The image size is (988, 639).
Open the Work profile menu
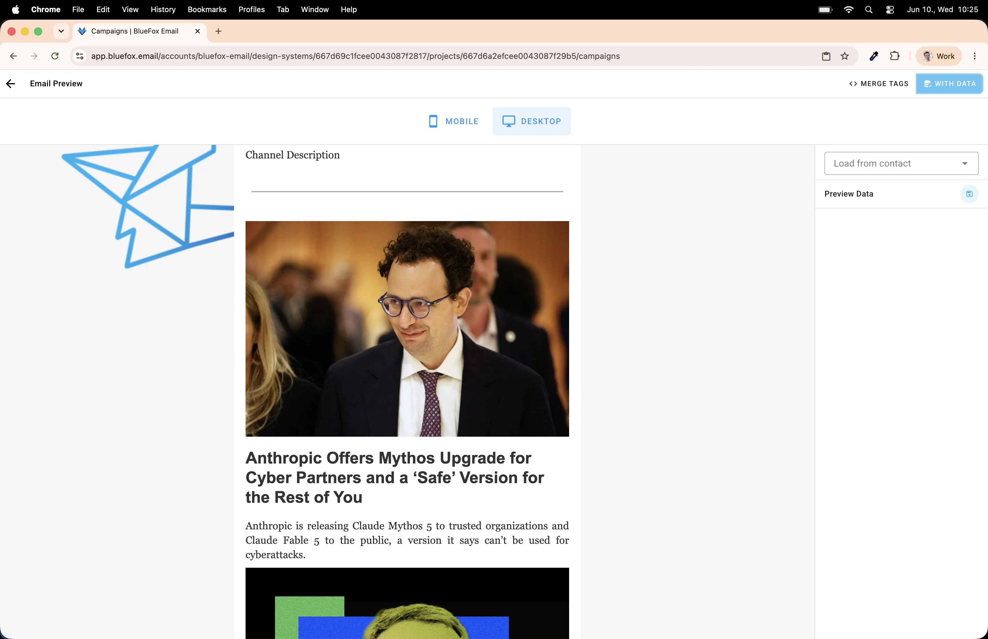point(938,56)
